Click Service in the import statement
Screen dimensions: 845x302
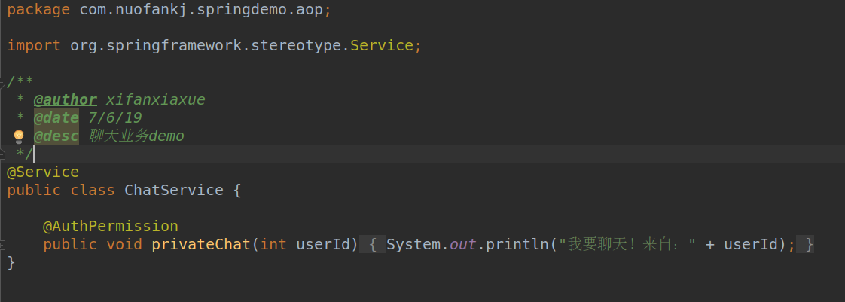(x=382, y=45)
